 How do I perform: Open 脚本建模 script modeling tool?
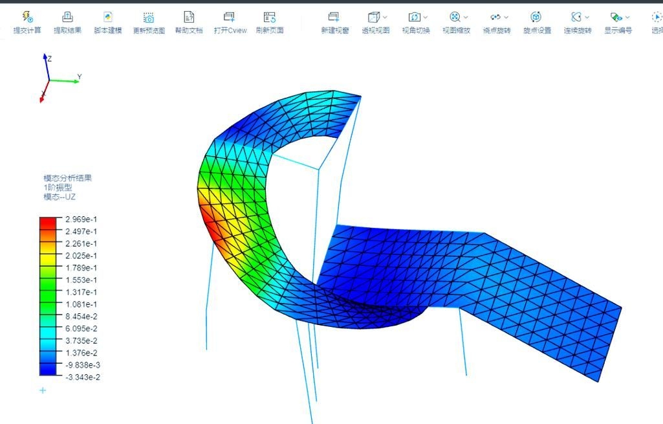(x=107, y=17)
